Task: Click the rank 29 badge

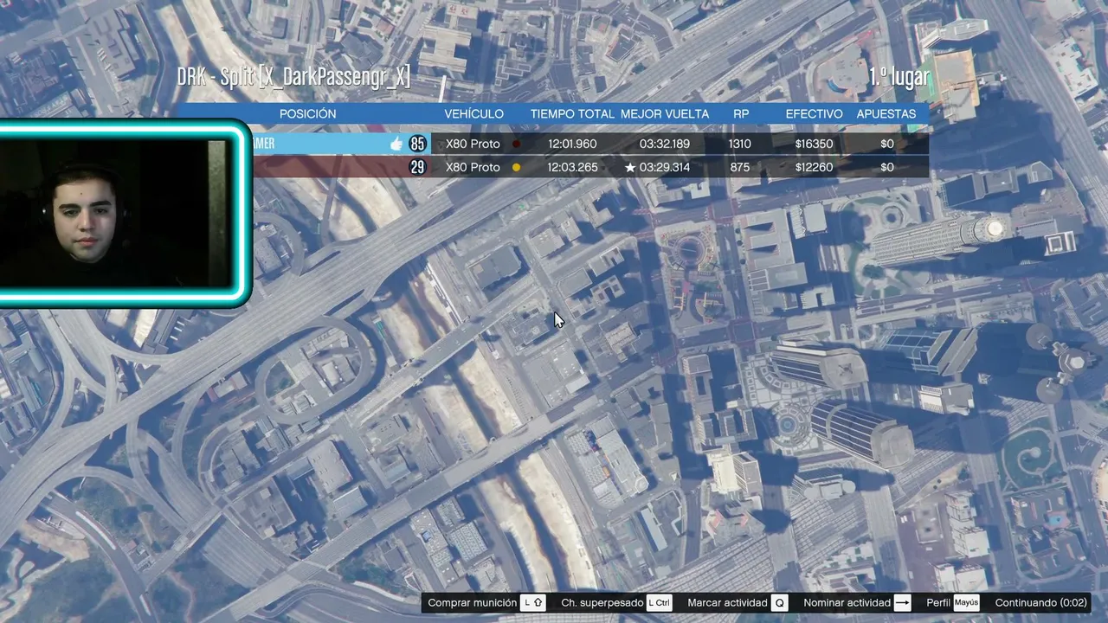Action: 418,167
